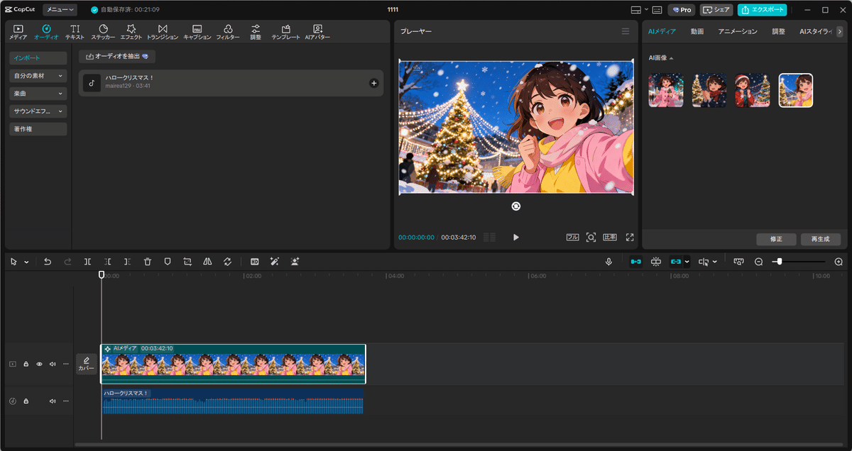Click the player hamburger menu icon
The width and height of the screenshot is (852, 451).
tap(626, 31)
